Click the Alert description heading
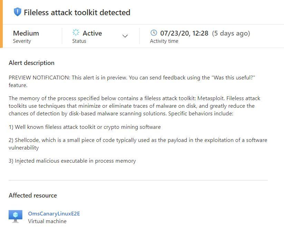 31,63
